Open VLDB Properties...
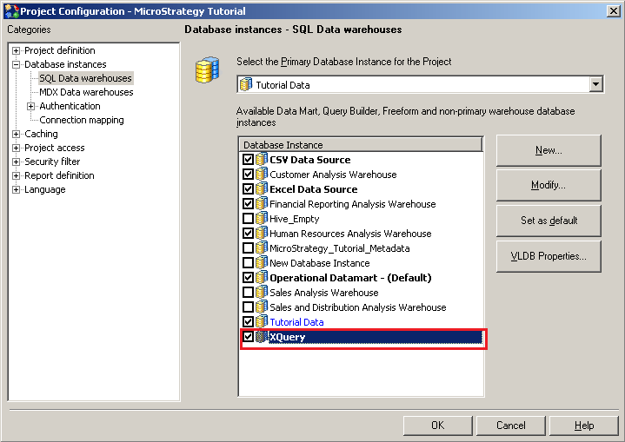The height and width of the screenshot is (442, 625). [x=549, y=256]
